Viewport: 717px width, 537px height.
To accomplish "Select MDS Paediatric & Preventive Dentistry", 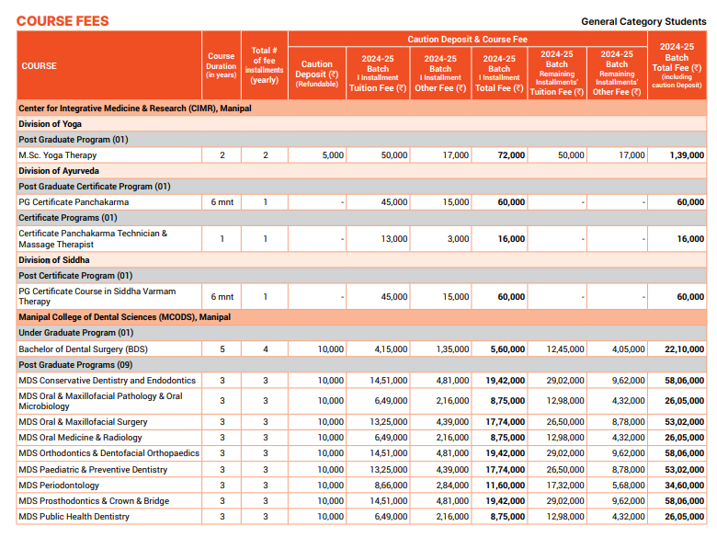I will tap(93, 470).
